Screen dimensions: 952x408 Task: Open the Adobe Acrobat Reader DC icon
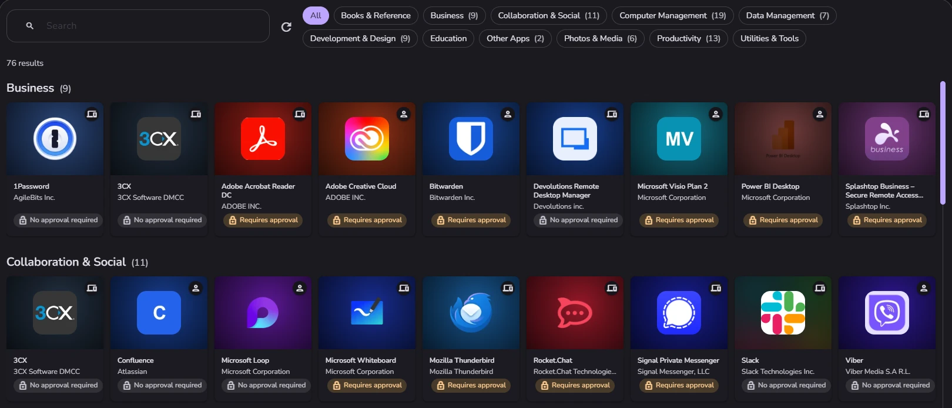pyautogui.click(x=263, y=139)
